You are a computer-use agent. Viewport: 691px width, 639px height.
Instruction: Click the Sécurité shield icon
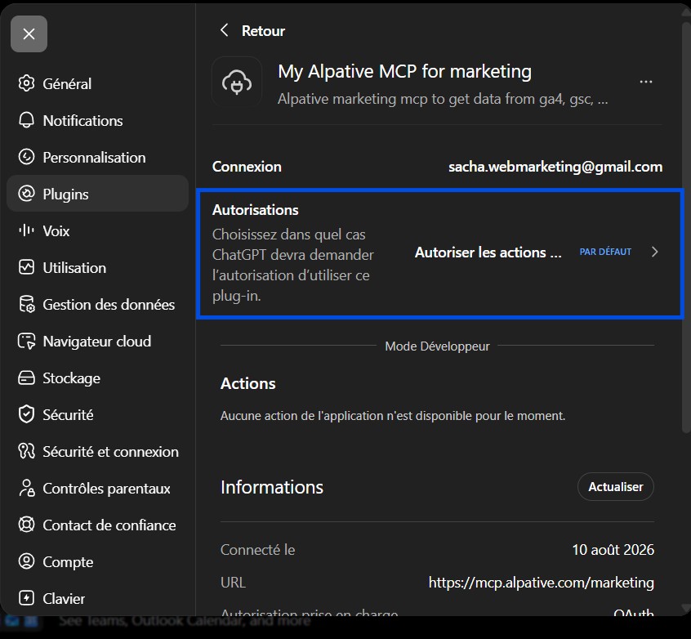click(x=26, y=414)
